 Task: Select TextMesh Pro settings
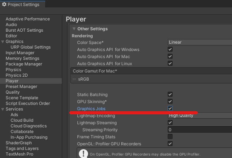pos(19,154)
